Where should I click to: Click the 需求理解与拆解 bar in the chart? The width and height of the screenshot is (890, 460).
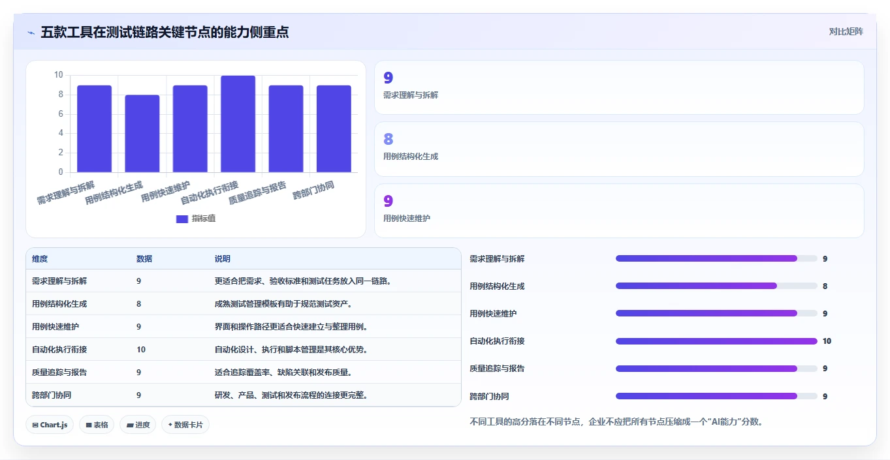point(95,129)
